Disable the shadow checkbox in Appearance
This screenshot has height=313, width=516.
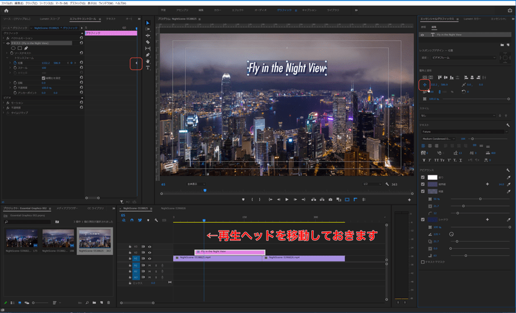423,220
